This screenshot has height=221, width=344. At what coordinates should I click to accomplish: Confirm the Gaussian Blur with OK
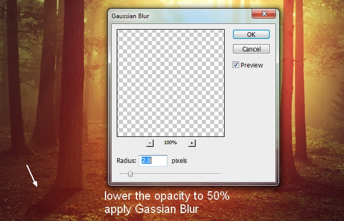point(251,34)
